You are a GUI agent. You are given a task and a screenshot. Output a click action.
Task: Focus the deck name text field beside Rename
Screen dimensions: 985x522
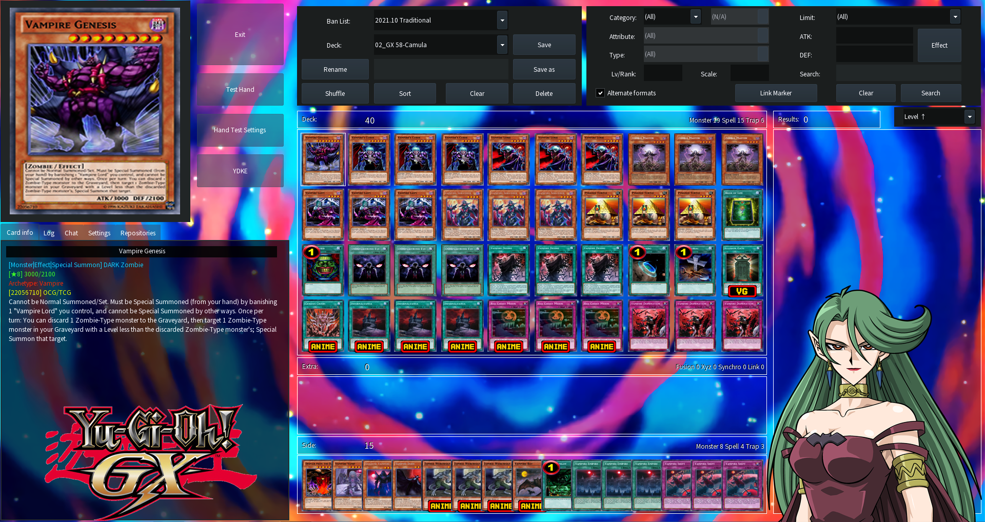441,70
